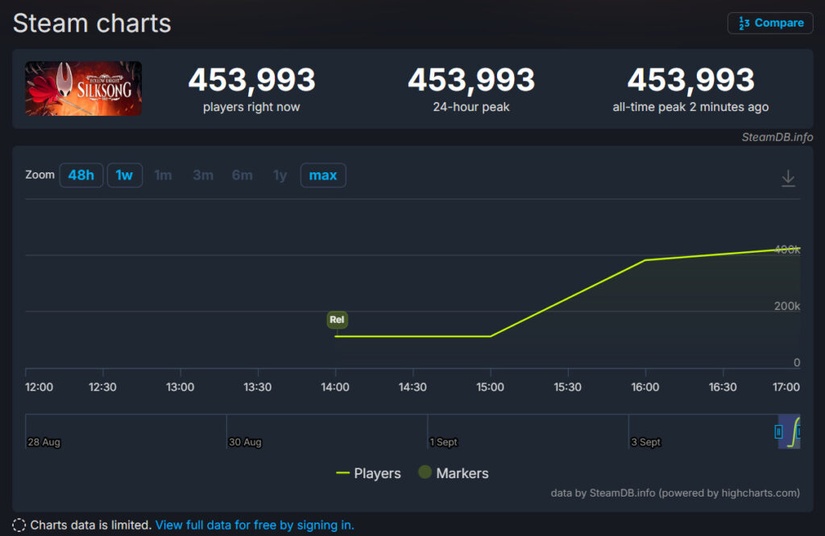Click the download chart icon
825x536 pixels.
click(x=788, y=179)
